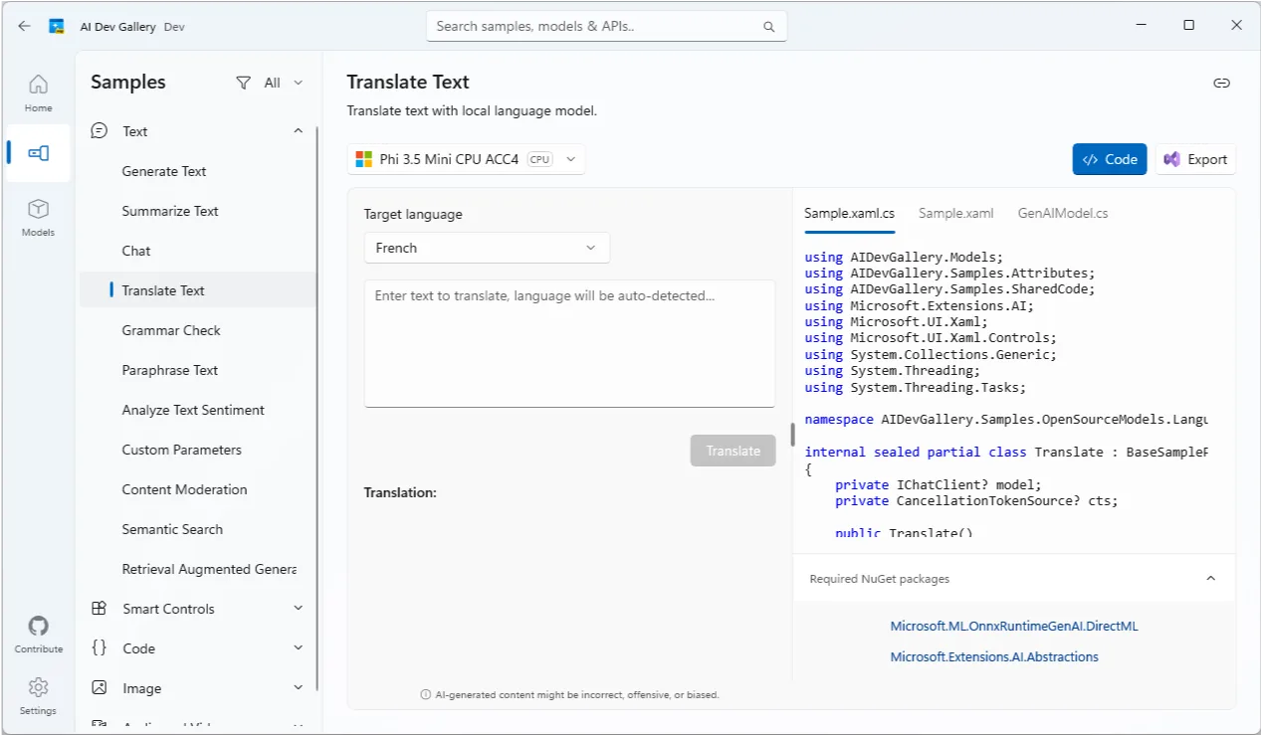Open the Phi 3.5 Mini model selector
The image size is (1261, 735).
[x=467, y=159]
